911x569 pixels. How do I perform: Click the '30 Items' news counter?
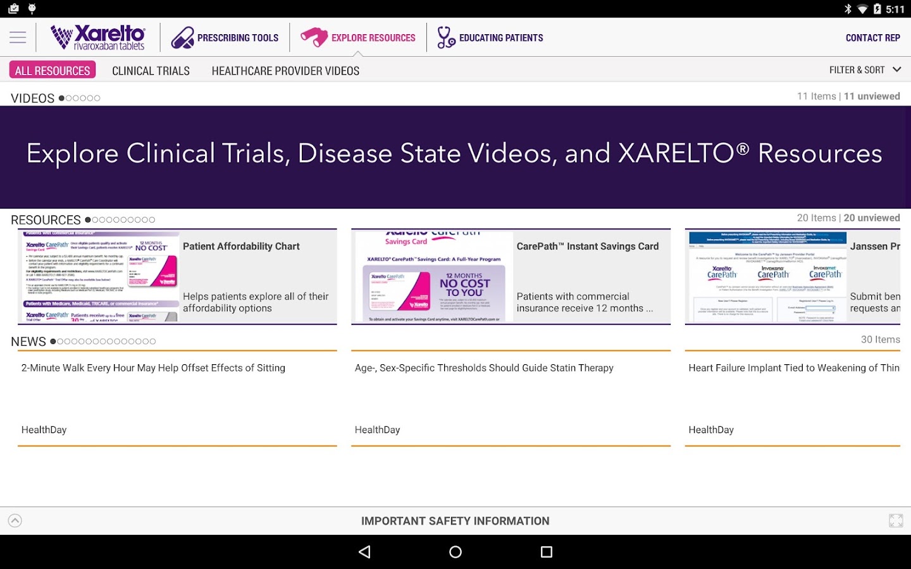[x=880, y=340]
